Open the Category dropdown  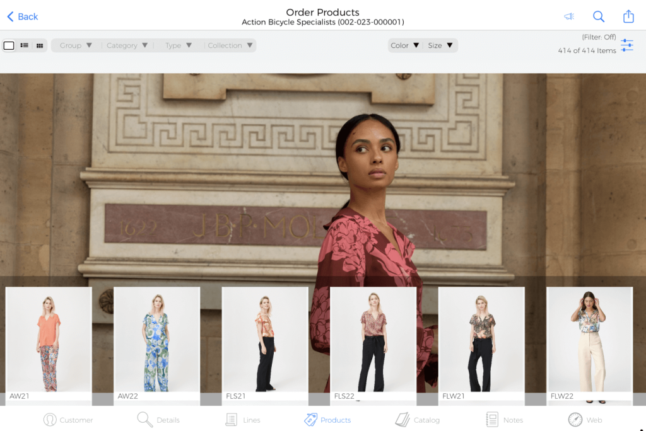[127, 45]
